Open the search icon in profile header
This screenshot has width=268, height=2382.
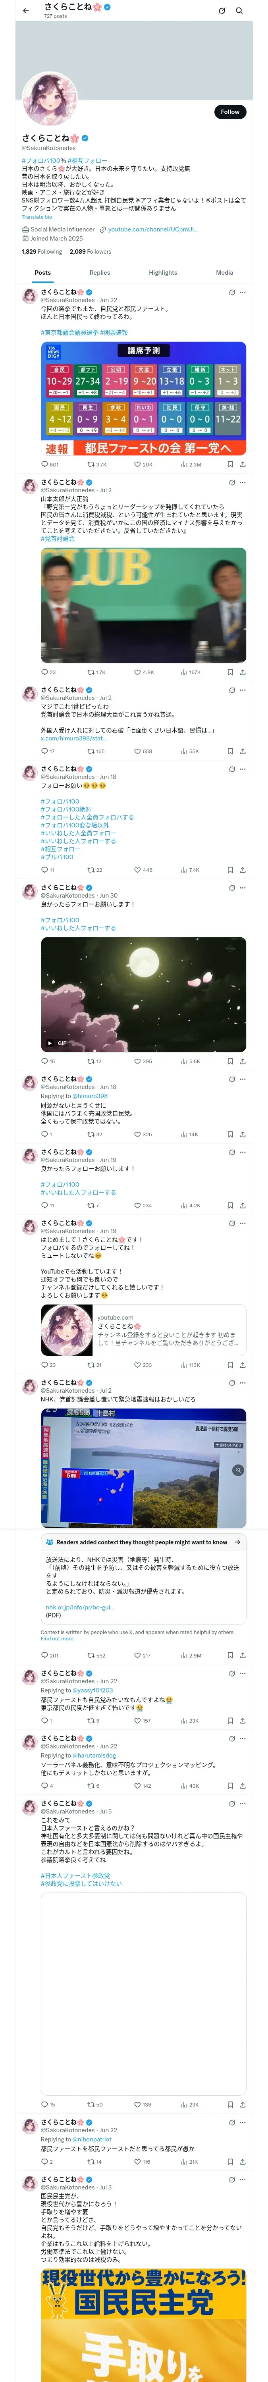pyautogui.click(x=239, y=10)
